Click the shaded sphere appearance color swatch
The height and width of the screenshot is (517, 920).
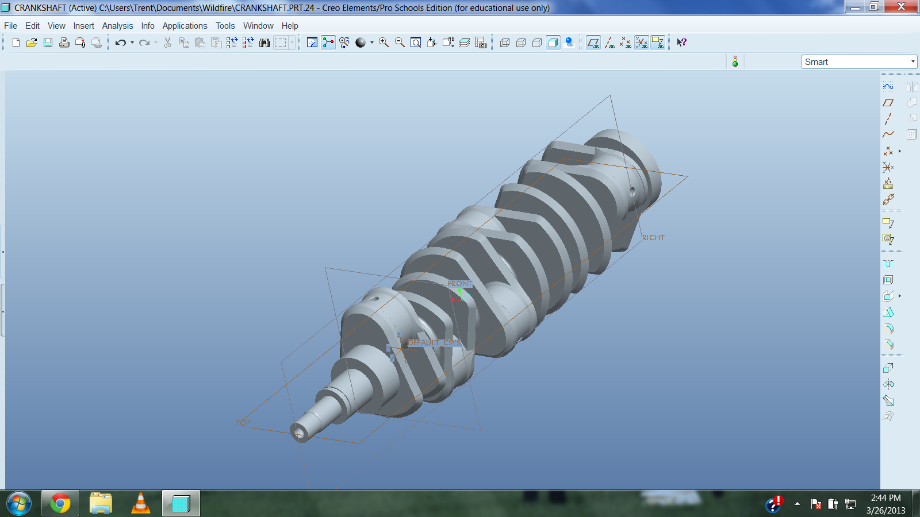361,43
